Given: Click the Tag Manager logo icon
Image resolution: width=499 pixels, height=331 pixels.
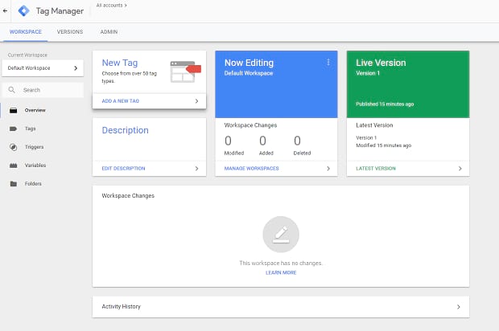Looking at the screenshot, I should 23,11.
